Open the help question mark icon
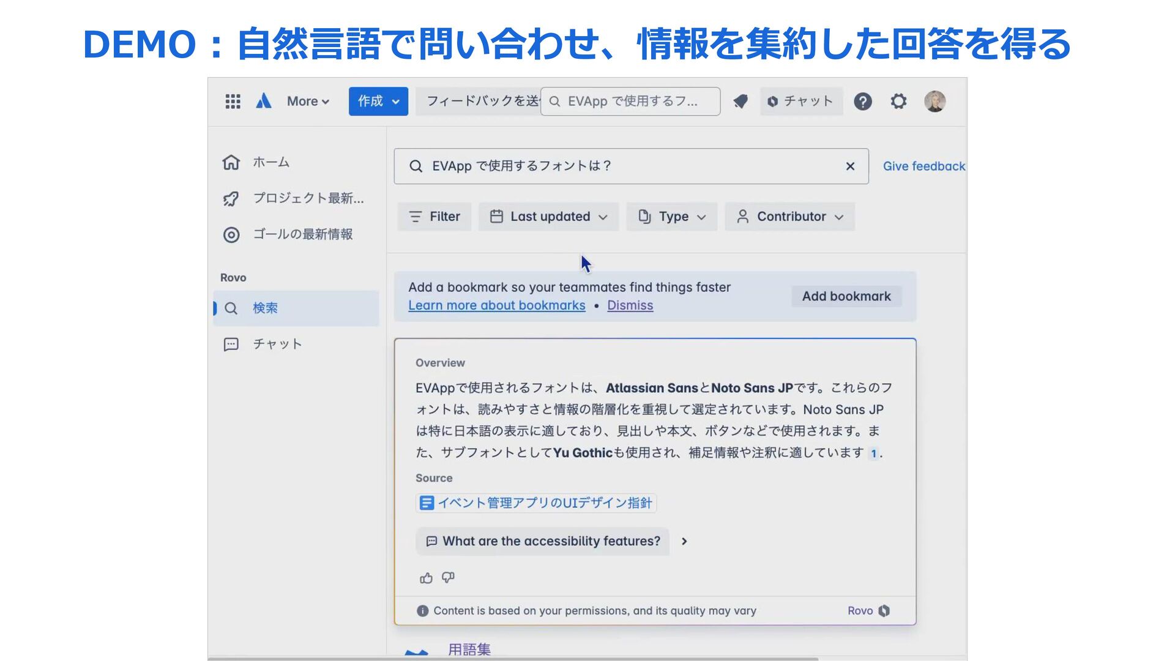Image resolution: width=1175 pixels, height=661 pixels. 863,102
